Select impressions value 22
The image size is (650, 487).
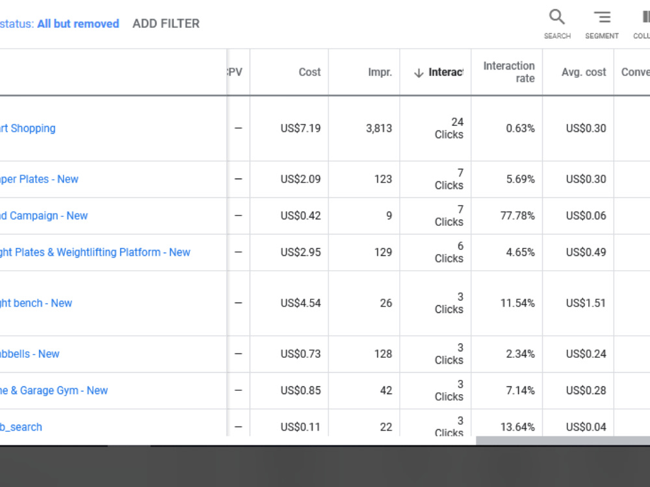pyautogui.click(x=386, y=427)
